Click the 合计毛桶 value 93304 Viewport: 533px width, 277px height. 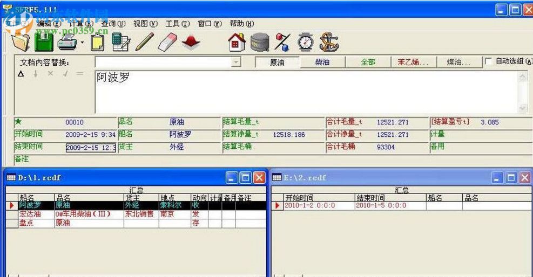tap(386, 147)
